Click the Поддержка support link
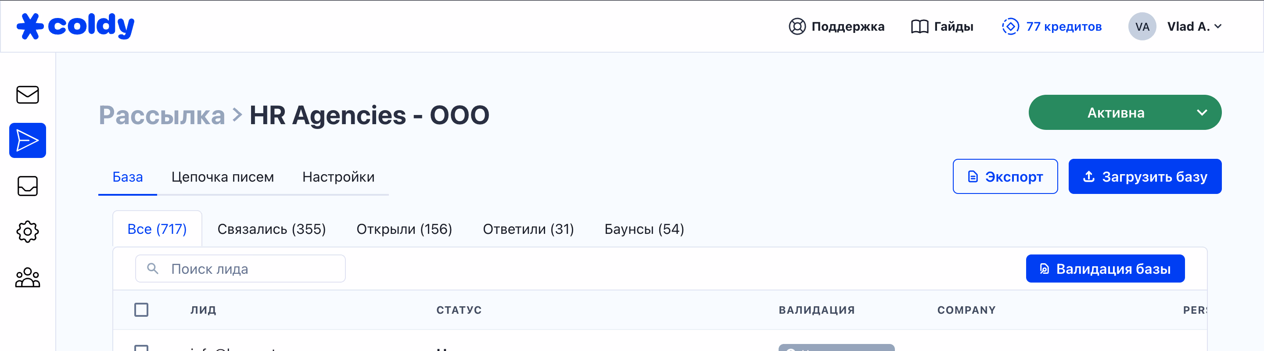This screenshot has width=1264, height=351. point(836,26)
